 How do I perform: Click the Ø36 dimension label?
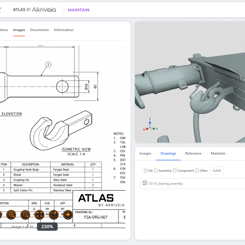pyautogui.click(x=86, y=87)
